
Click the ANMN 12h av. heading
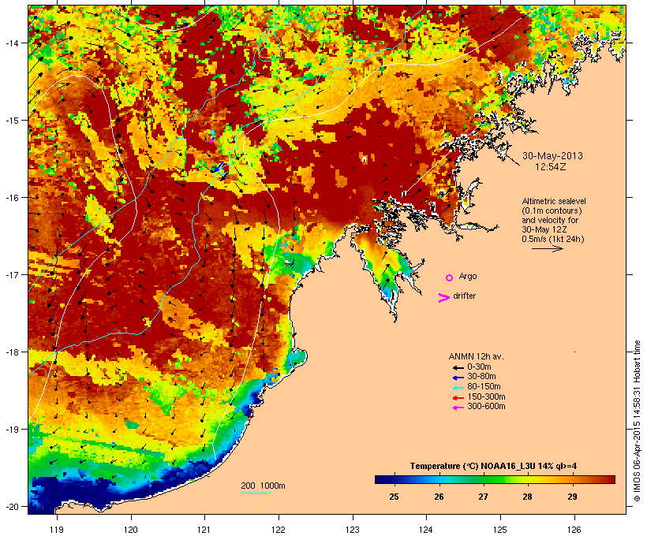coord(476,356)
